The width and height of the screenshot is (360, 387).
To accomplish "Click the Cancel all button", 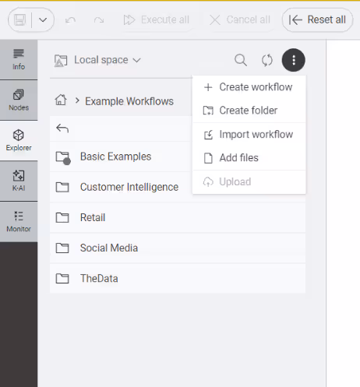I will click(240, 20).
